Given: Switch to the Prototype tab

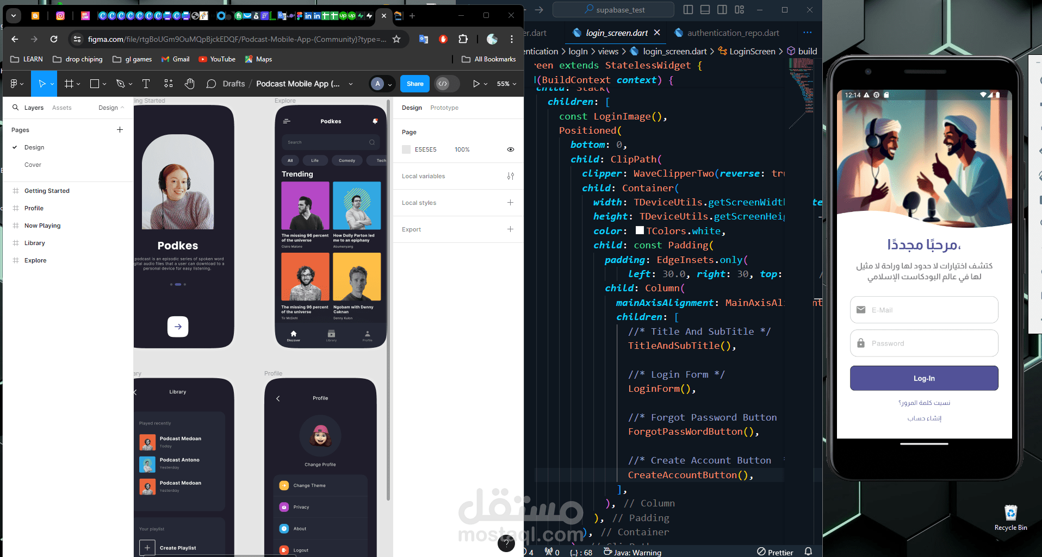Looking at the screenshot, I should click(x=444, y=108).
